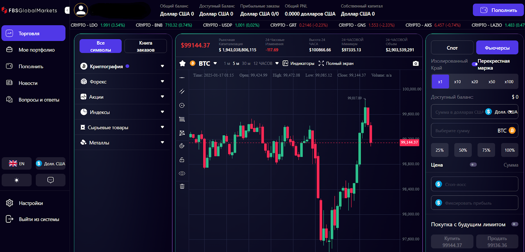
Task: Go to Торговля section
Action: [x=33, y=33]
